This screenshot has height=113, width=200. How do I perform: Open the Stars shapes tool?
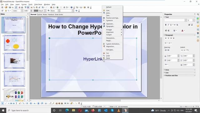[x=46, y=103]
